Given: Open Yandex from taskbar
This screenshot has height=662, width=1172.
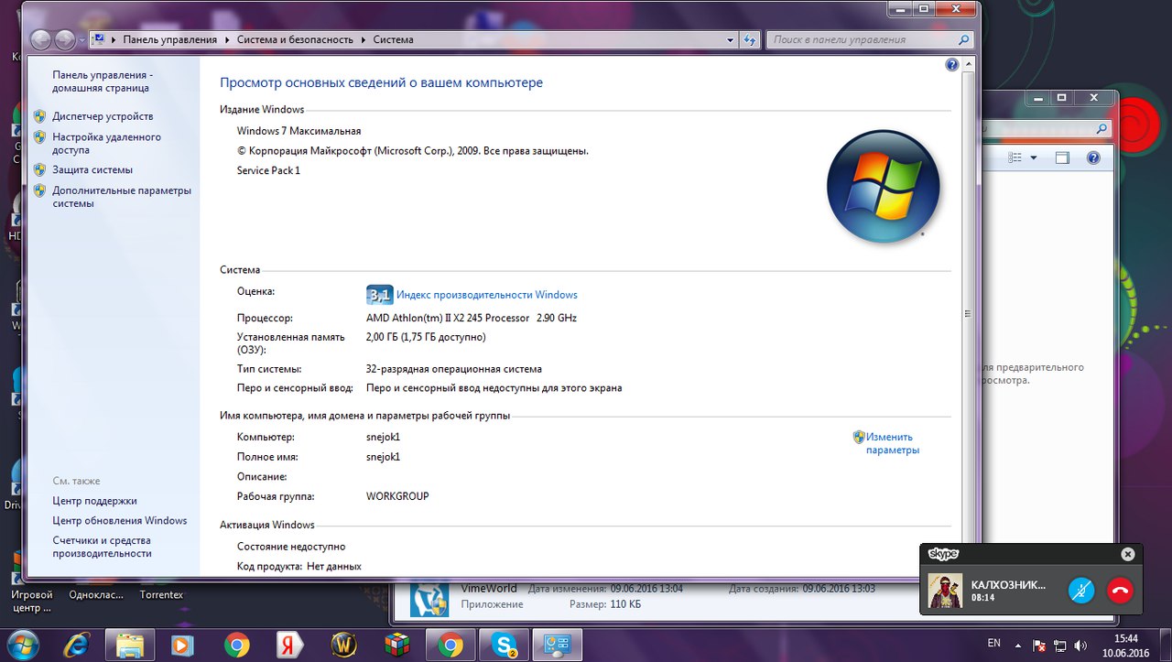Looking at the screenshot, I should pos(290,646).
